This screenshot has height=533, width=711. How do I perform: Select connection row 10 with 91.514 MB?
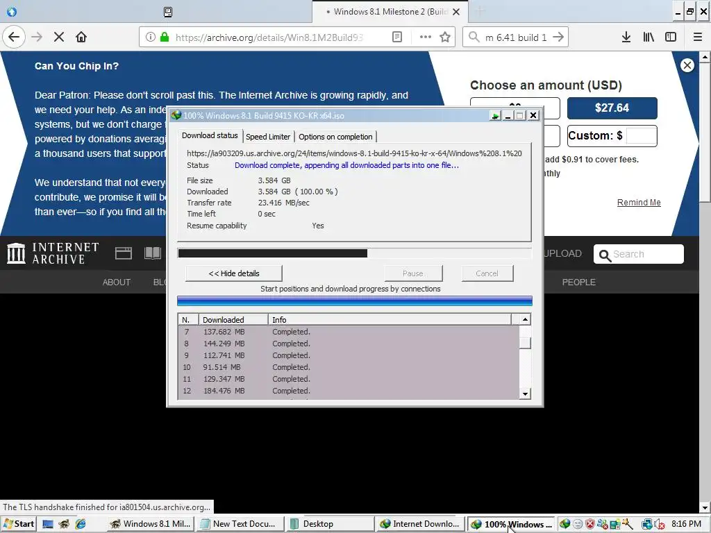coord(349,367)
